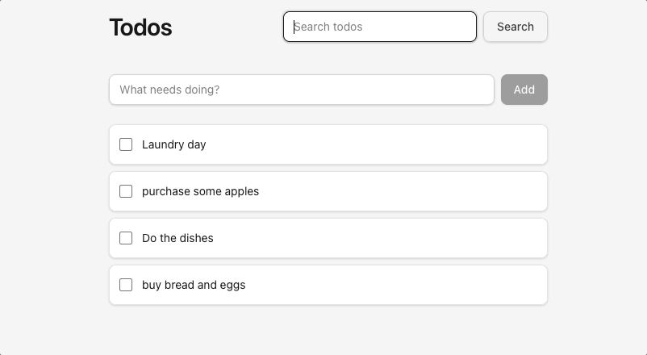Click blank gap between Todos title and search field
The image size is (647, 355).
point(227,27)
